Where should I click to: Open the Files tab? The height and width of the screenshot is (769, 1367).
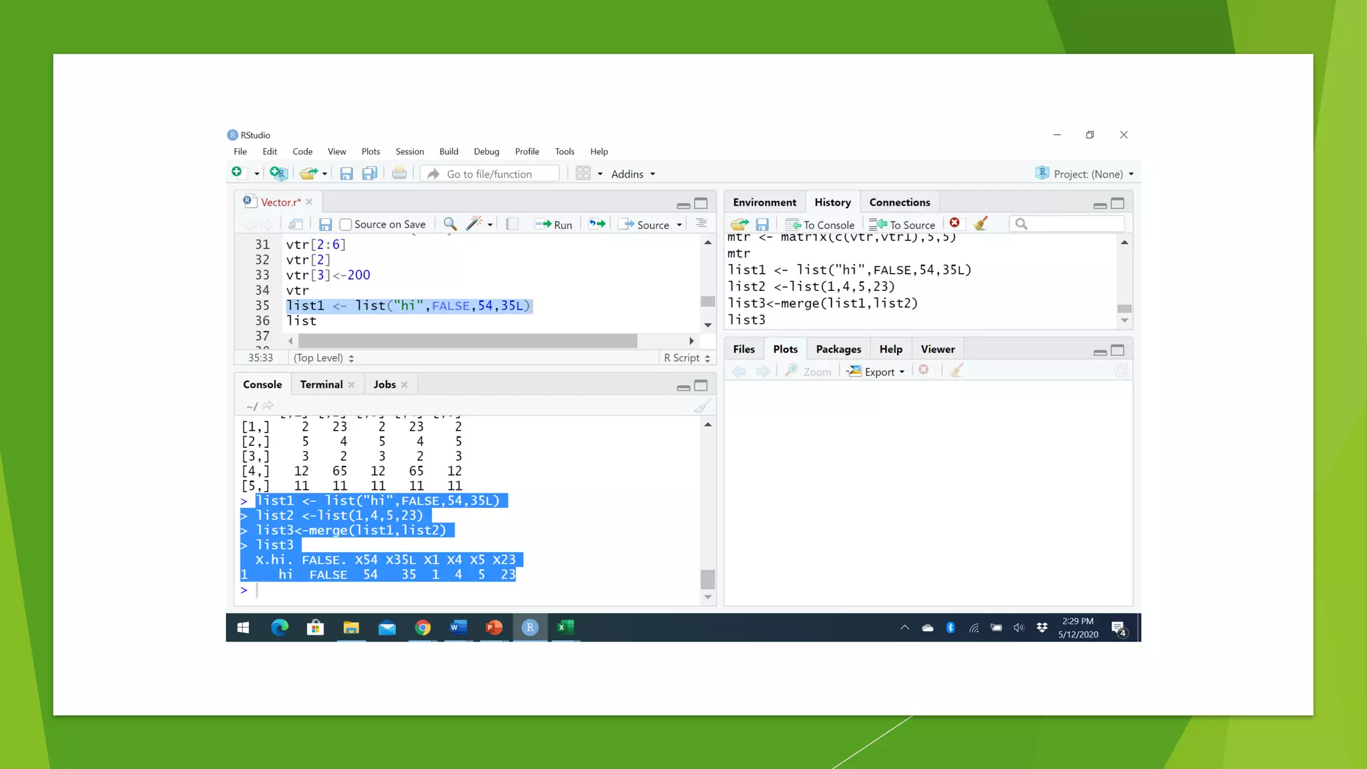(744, 349)
